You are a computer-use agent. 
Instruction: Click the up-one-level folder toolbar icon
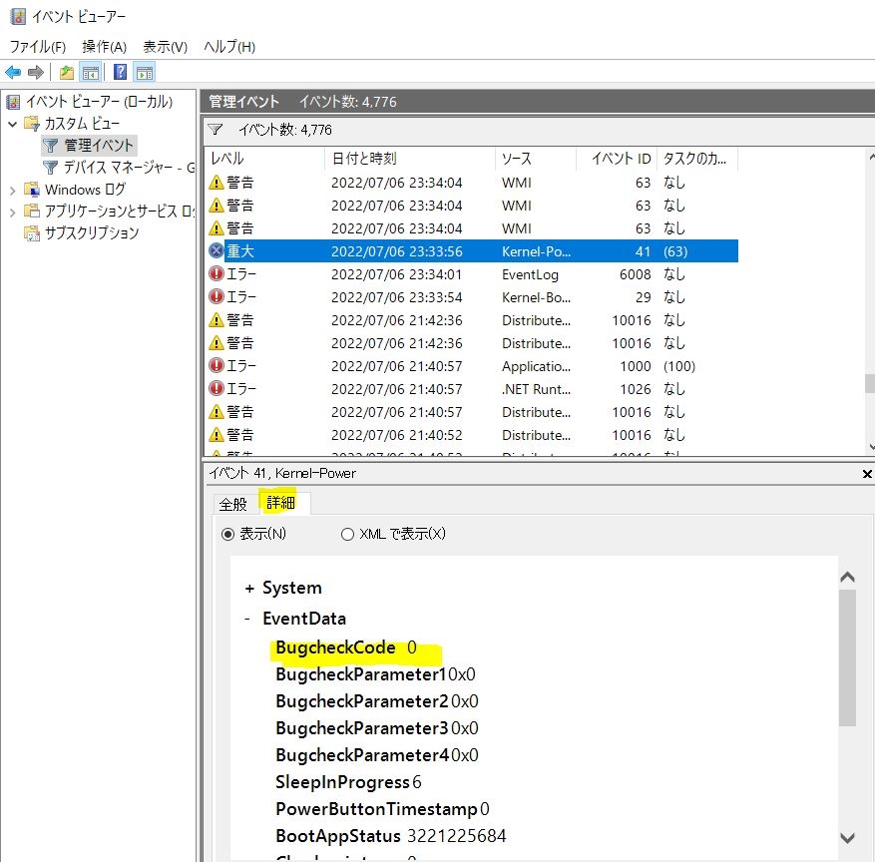67,73
